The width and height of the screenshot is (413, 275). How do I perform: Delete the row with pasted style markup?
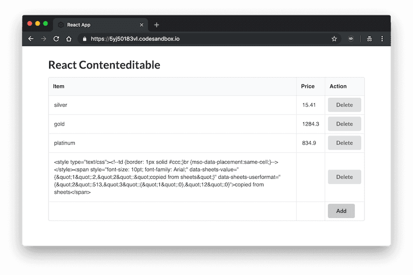(x=344, y=176)
